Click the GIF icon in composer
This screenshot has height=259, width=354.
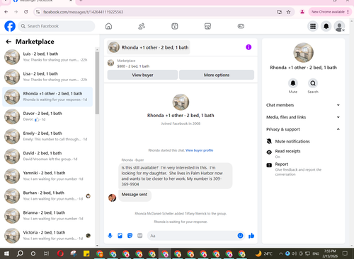(x=140, y=236)
